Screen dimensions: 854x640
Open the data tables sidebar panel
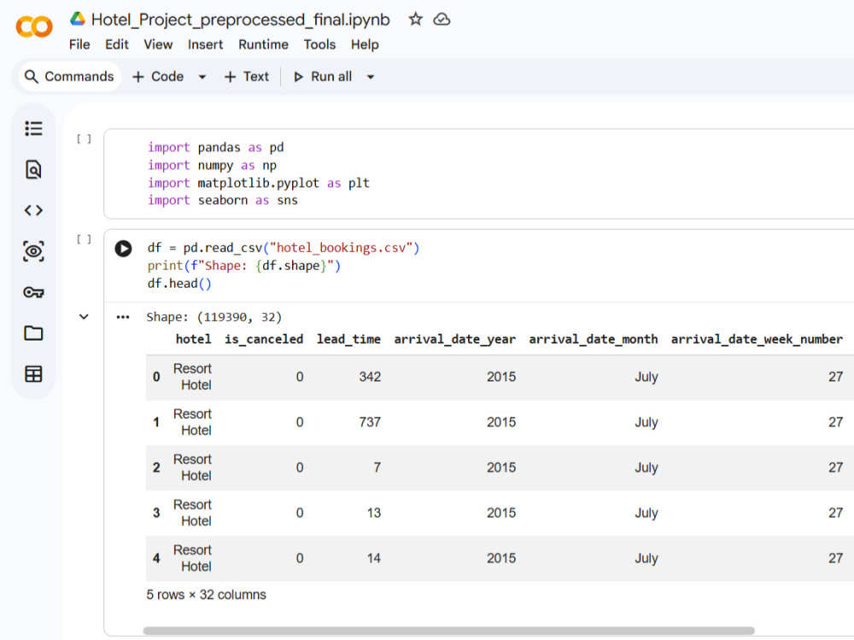(x=33, y=374)
